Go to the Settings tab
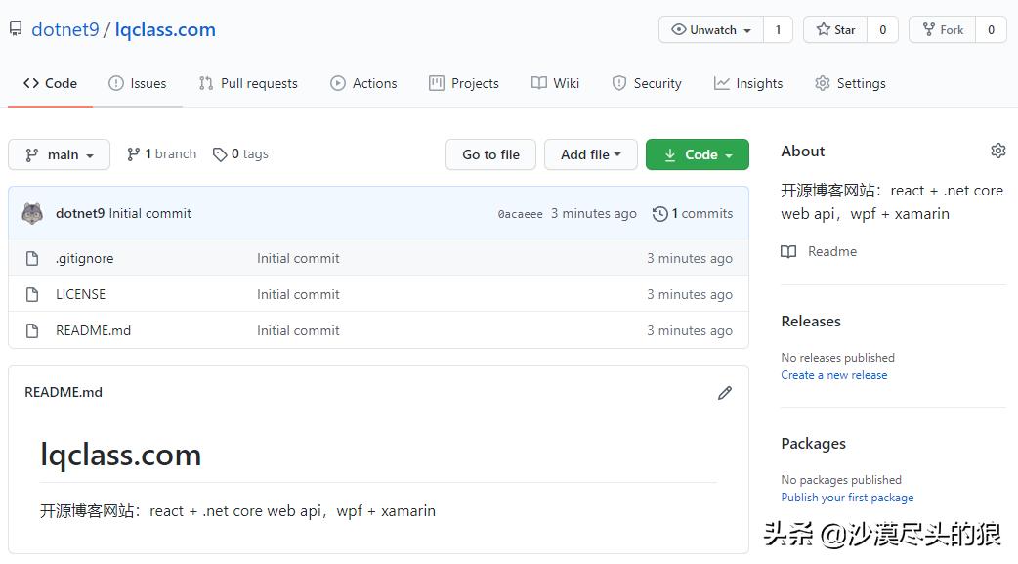Screen dimensions: 1018x564 point(850,83)
